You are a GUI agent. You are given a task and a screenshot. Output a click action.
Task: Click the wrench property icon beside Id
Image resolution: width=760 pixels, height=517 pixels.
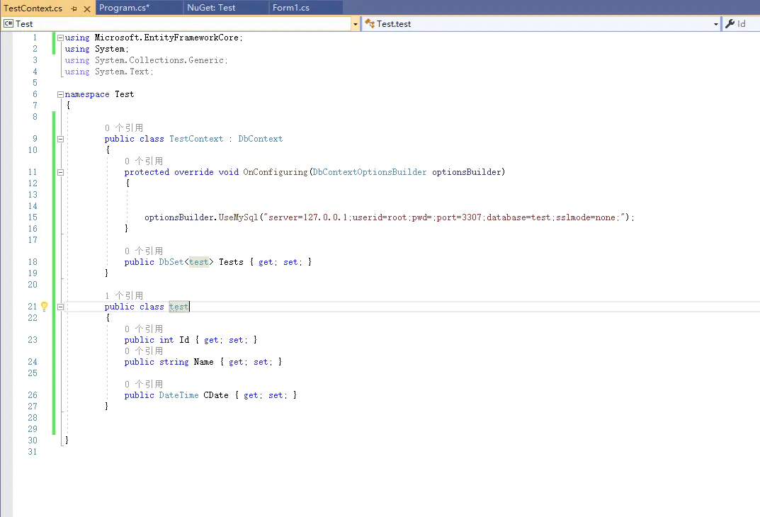pos(730,24)
